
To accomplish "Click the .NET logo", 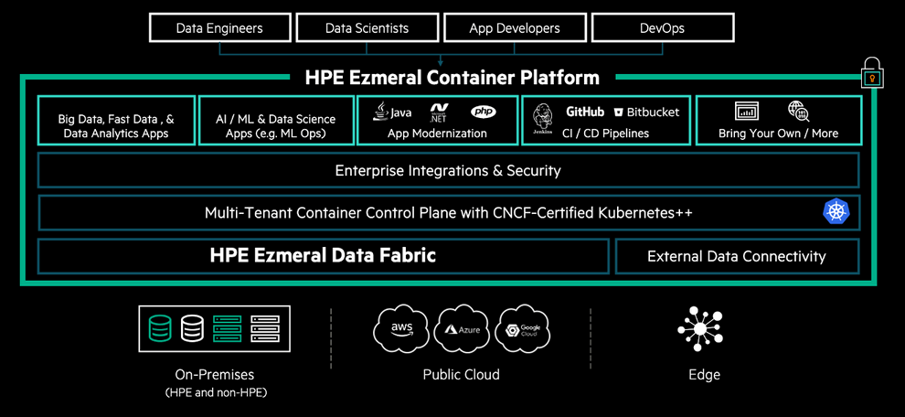I will 439,112.
